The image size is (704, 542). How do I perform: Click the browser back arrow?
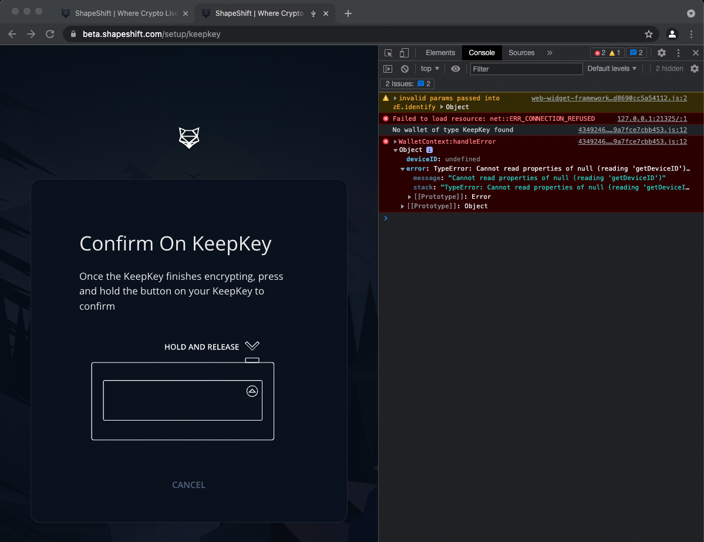12,34
